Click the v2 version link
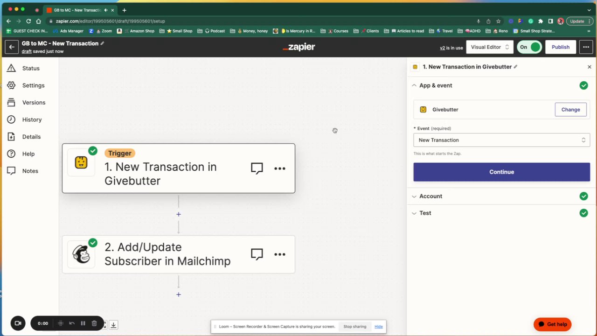The image size is (597, 336). (x=442, y=48)
